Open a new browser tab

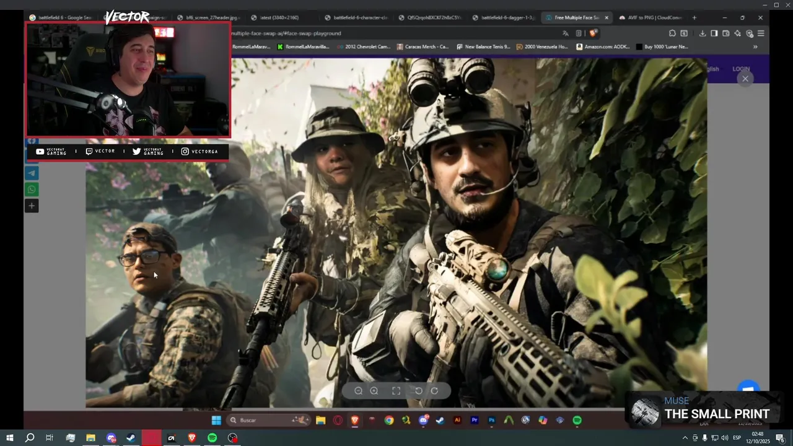coord(694,17)
